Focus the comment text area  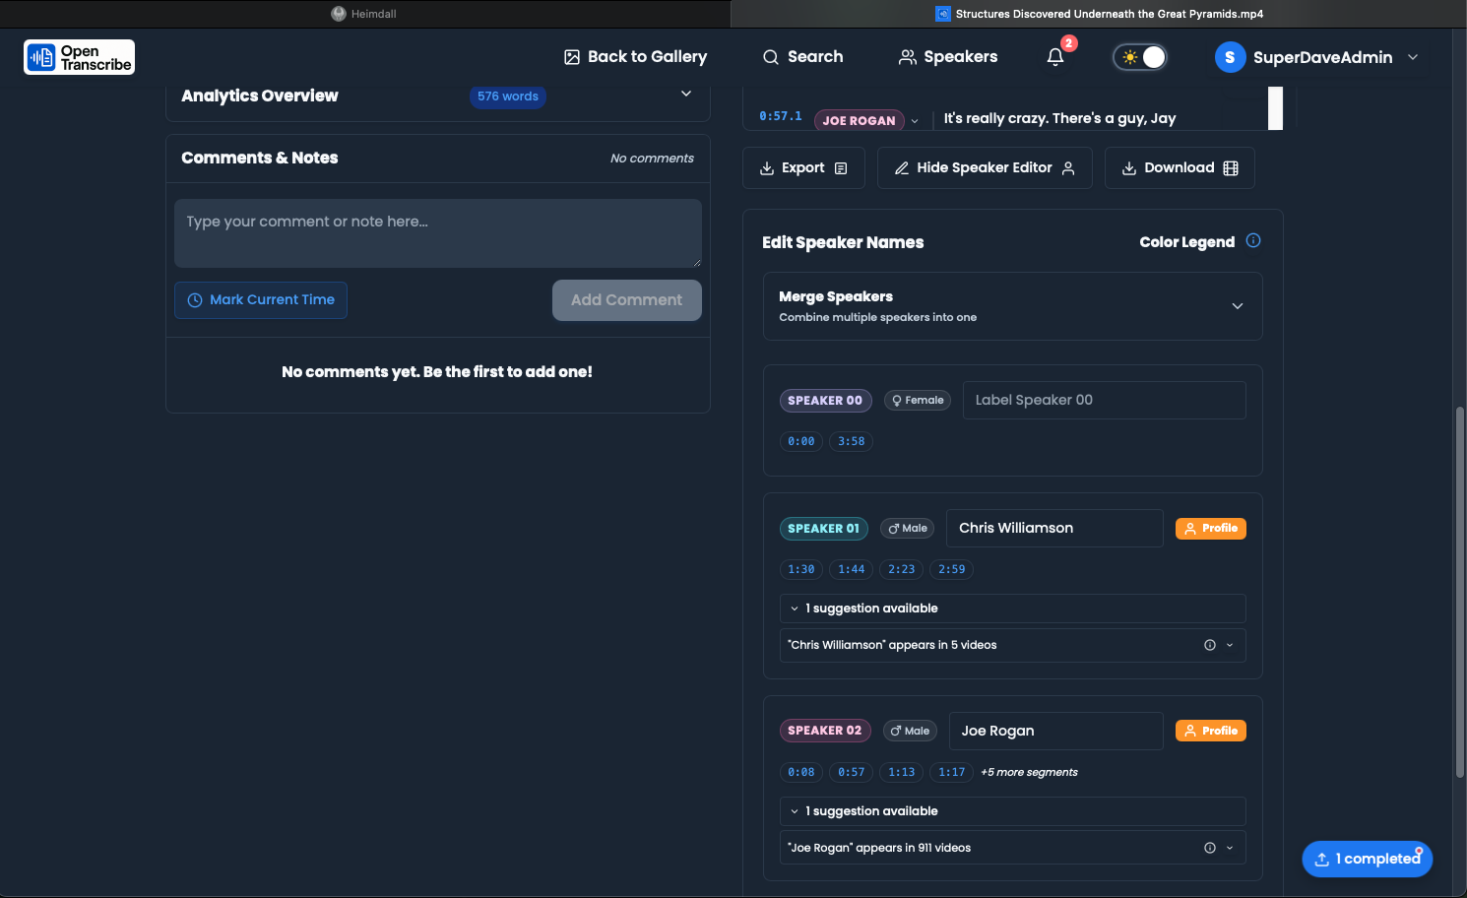(438, 233)
